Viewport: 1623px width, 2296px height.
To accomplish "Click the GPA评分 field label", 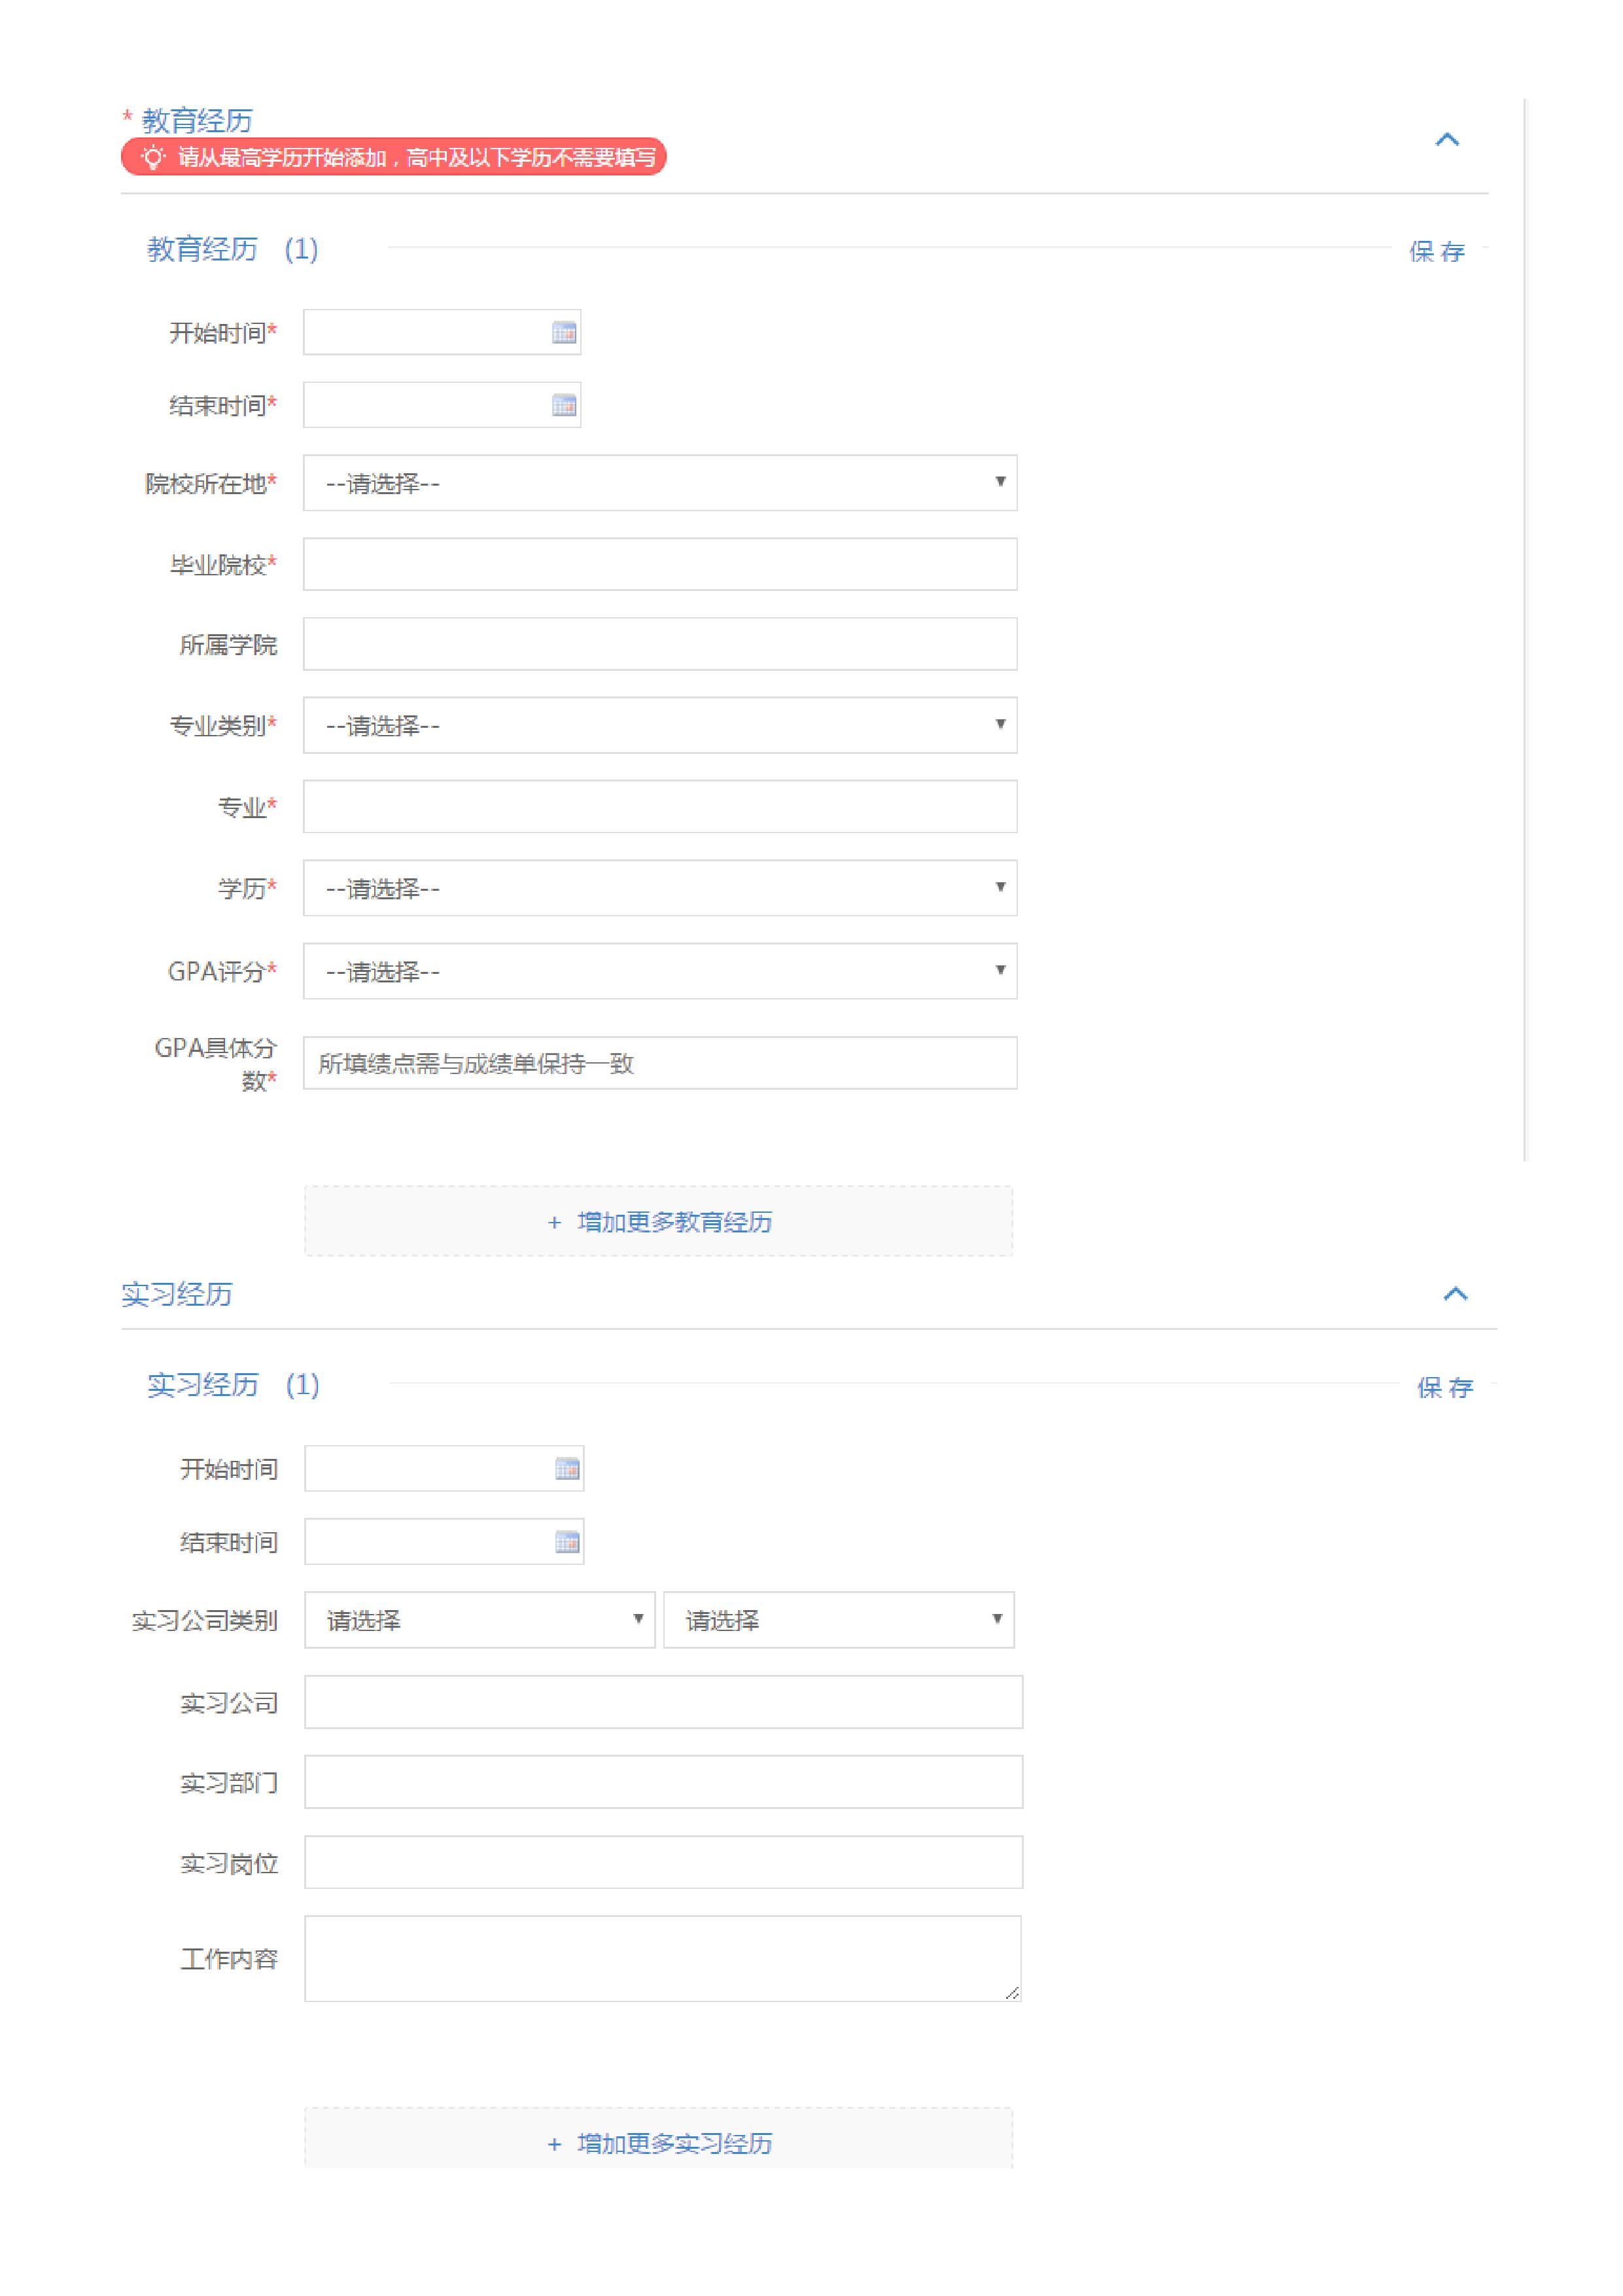I will pos(222,972).
